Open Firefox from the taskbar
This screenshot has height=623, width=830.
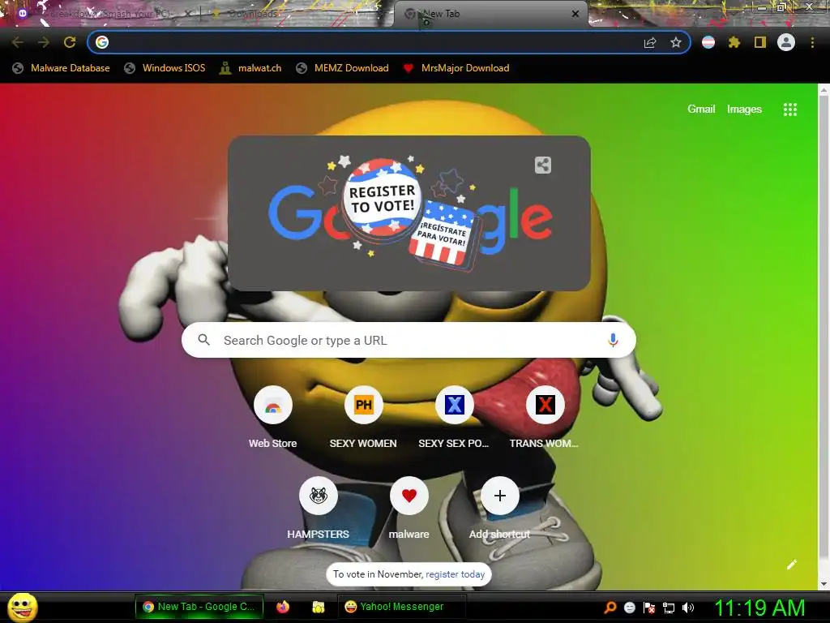(283, 607)
